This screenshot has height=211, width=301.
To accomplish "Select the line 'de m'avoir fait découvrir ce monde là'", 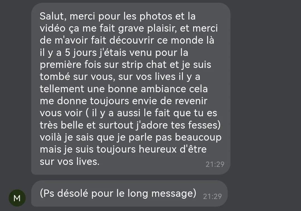I will pos(127,40).
